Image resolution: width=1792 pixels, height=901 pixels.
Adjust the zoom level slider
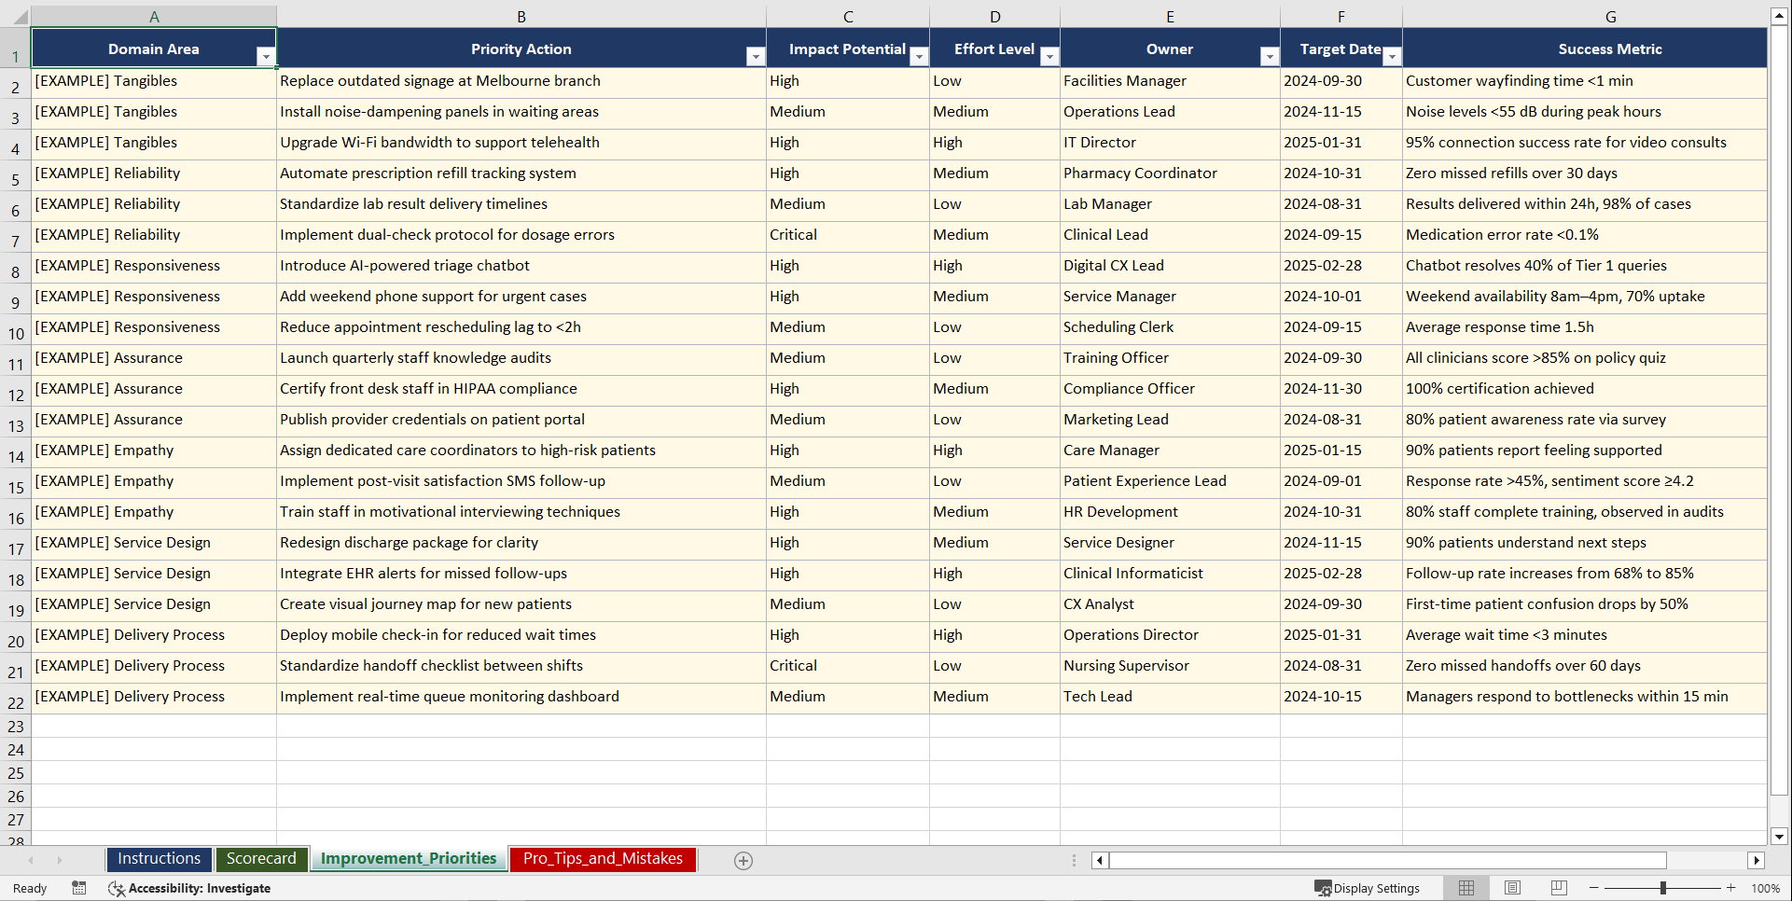(1663, 888)
